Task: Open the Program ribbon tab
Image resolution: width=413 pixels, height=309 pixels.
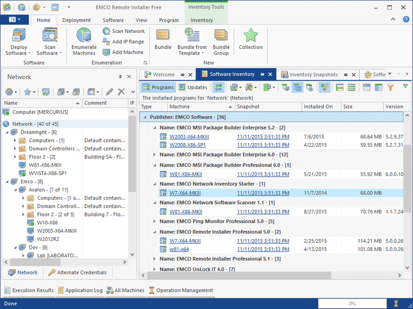Action: (x=169, y=20)
